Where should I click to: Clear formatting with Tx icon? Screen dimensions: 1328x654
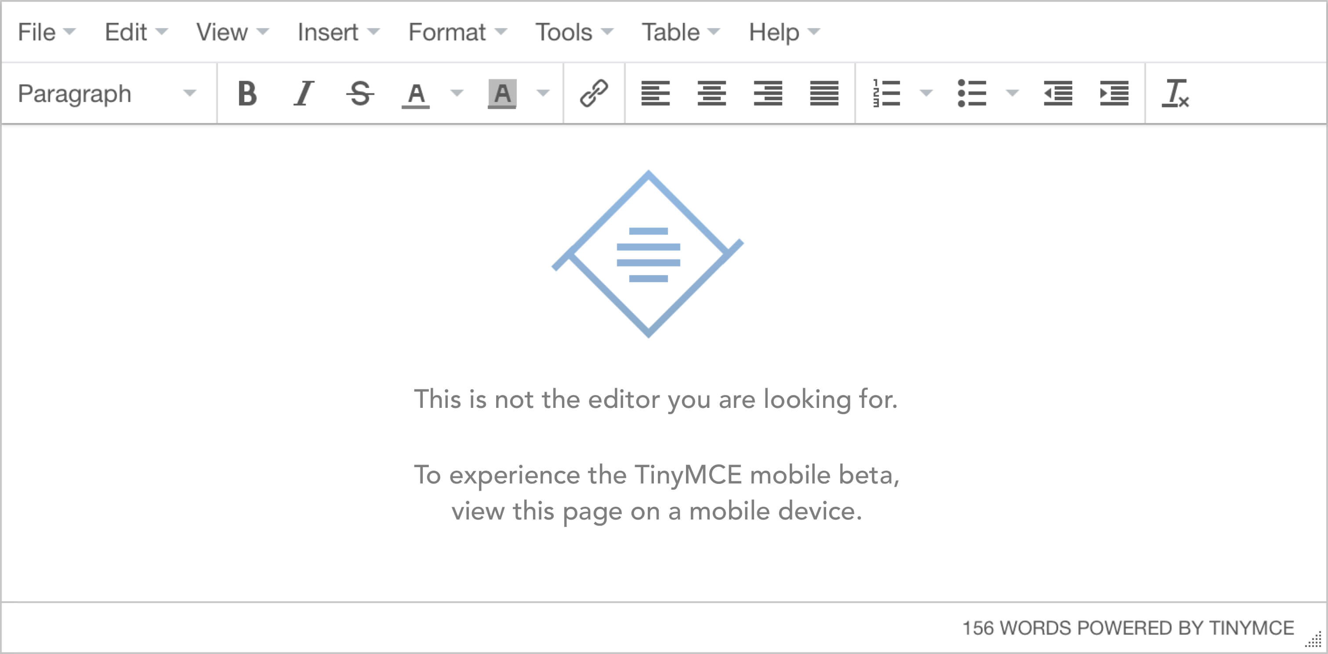(x=1175, y=94)
